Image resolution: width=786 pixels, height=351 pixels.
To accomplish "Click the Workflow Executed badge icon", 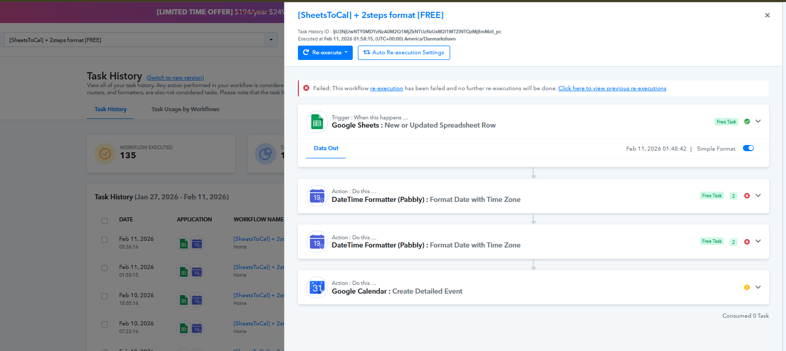I will coord(105,154).
